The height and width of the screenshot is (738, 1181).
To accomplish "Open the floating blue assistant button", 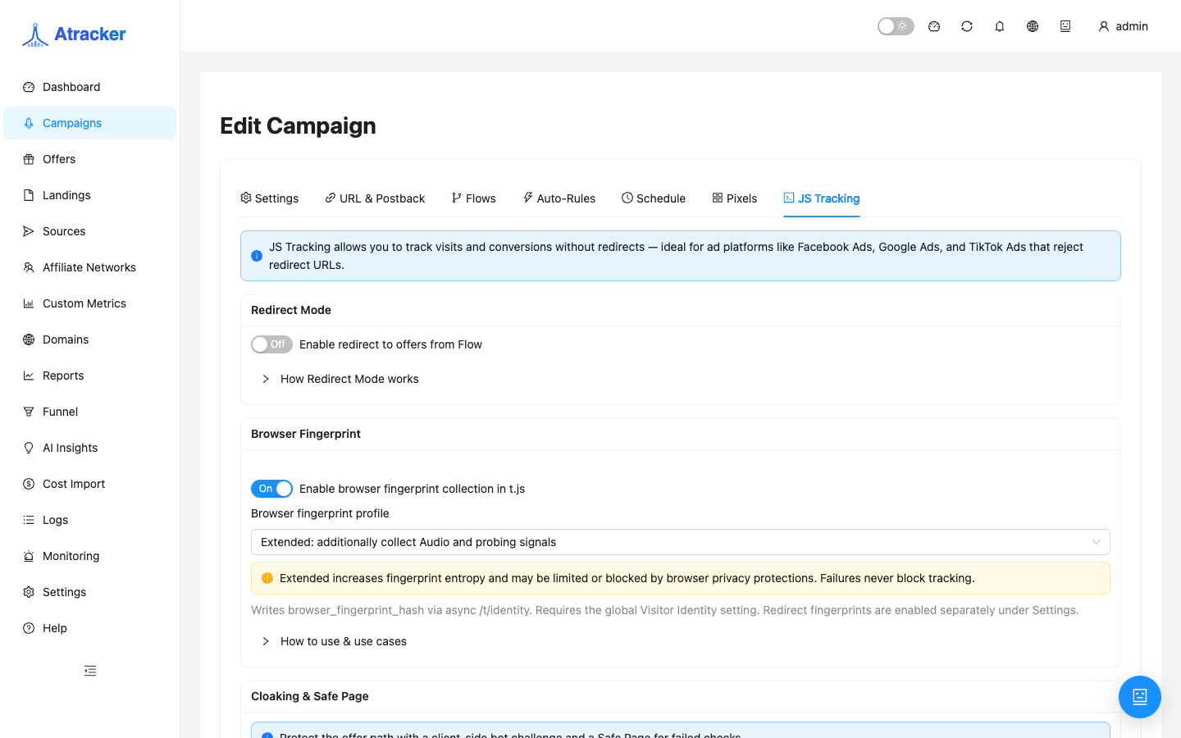I will tap(1140, 697).
